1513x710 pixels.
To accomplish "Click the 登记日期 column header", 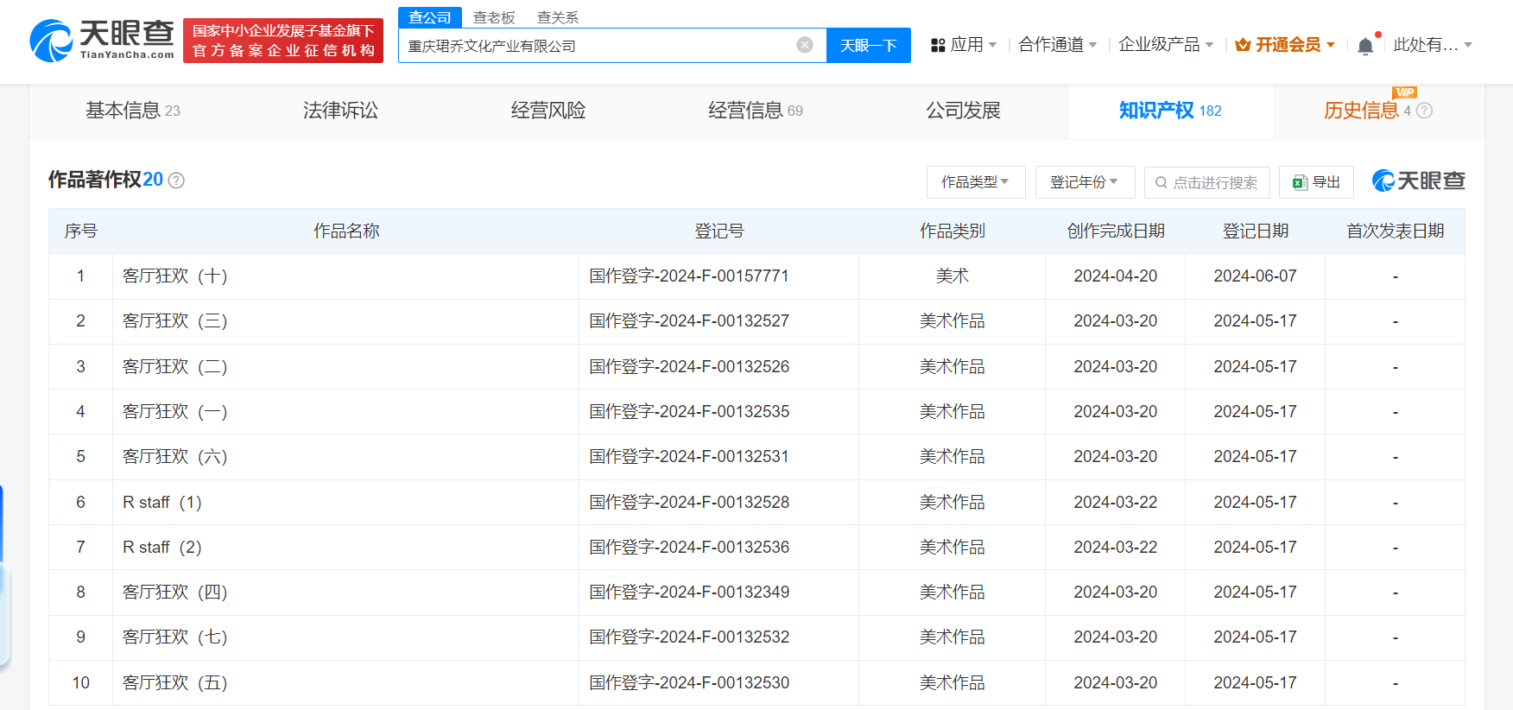I will coord(1256,231).
